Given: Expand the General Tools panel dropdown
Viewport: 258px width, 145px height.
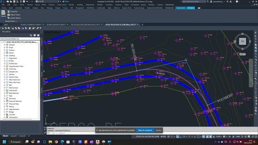Looking at the screenshot, I should tap(11, 21).
